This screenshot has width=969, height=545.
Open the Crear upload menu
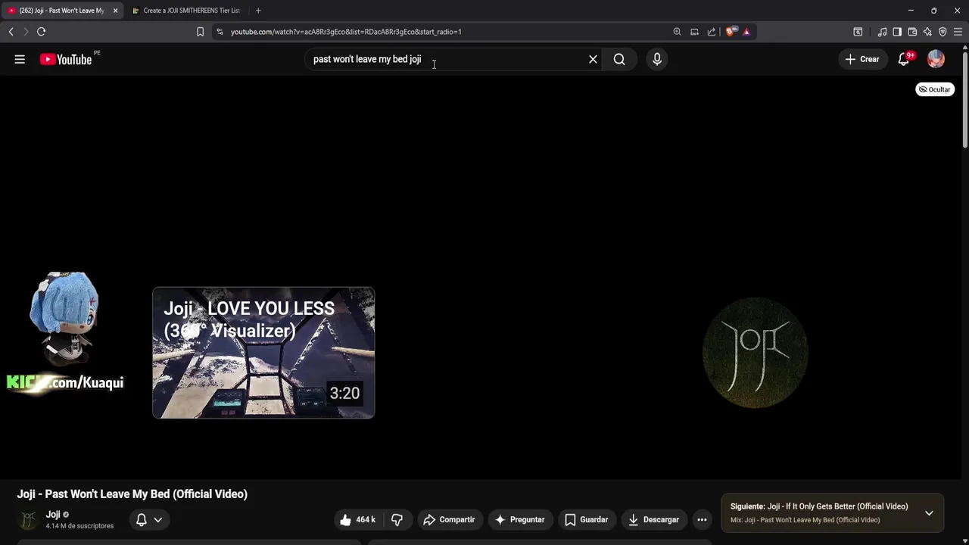click(862, 59)
